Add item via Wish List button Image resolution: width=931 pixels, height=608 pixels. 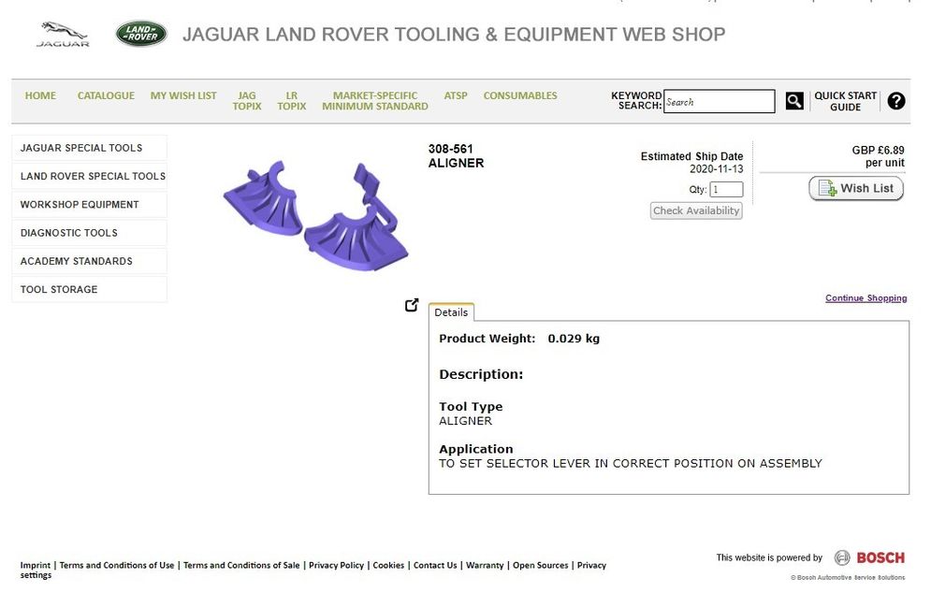coord(855,188)
